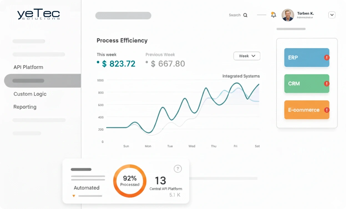Viewport: 346px width, 209px height.
Task: Open Reporting from the sidebar
Action: pos(25,107)
